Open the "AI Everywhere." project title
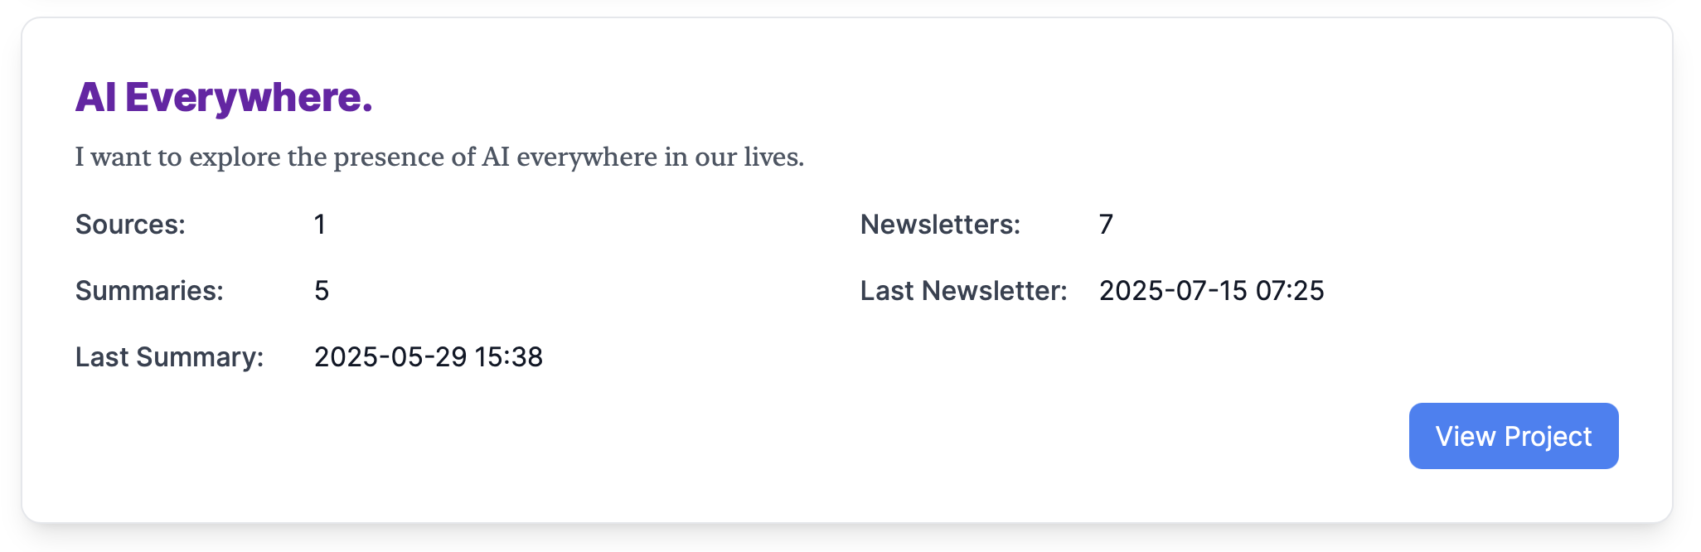This screenshot has height=552, width=1701. [224, 97]
